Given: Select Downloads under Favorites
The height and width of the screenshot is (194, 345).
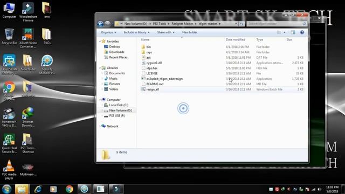Looking at the screenshot, I should (116, 52).
